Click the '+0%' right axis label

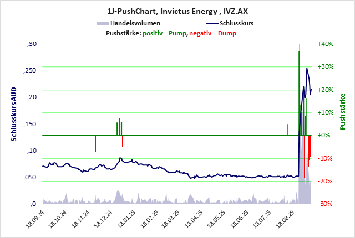324,135
